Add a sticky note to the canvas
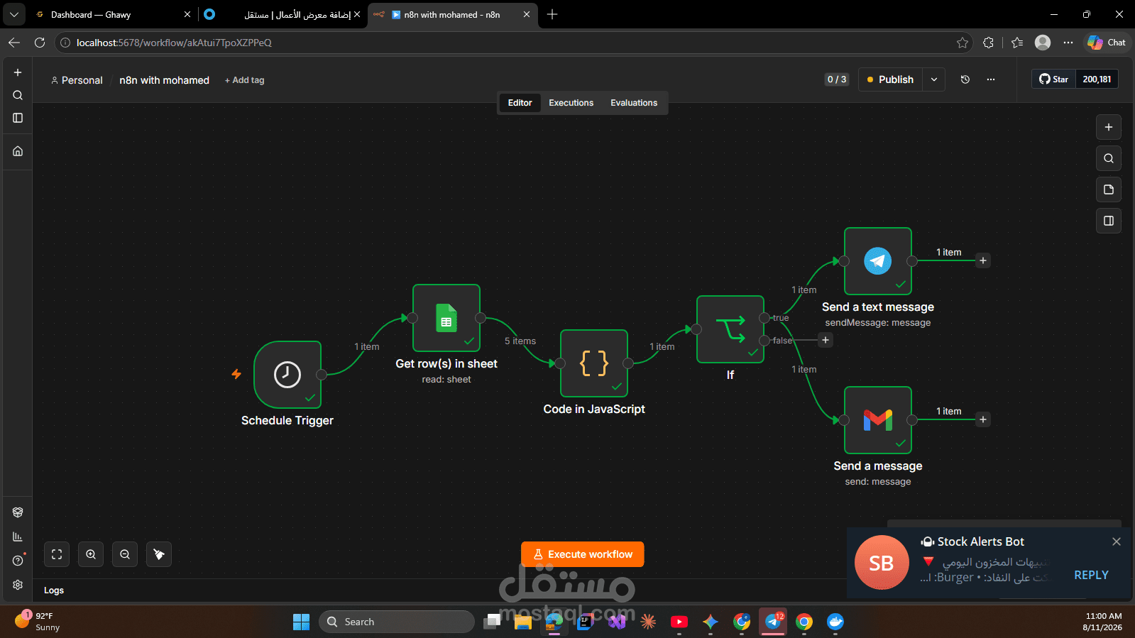This screenshot has width=1135, height=638. pos(1109,189)
